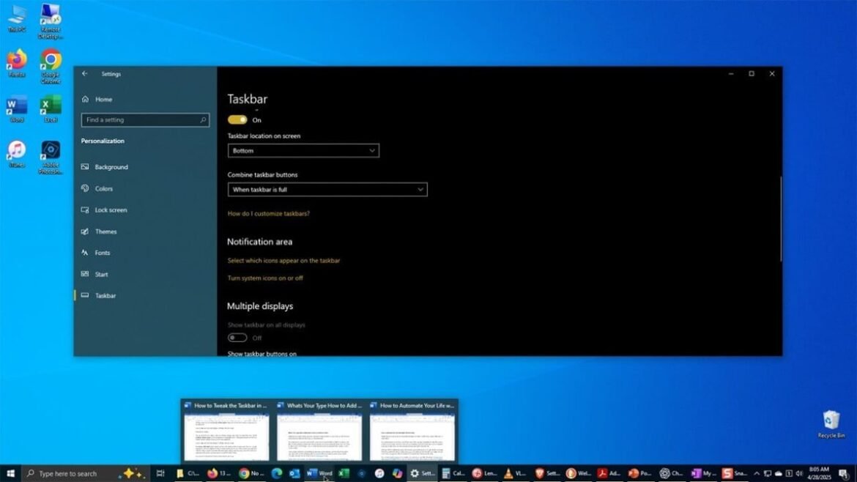Select Taskbar in the Personalization menu
The height and width of the screenshot is (482, 857).
tap(106, 295)
